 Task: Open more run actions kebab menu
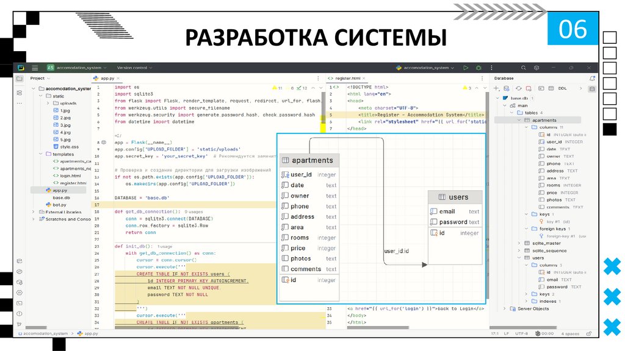pyautogui.click(x=491, y=68)
